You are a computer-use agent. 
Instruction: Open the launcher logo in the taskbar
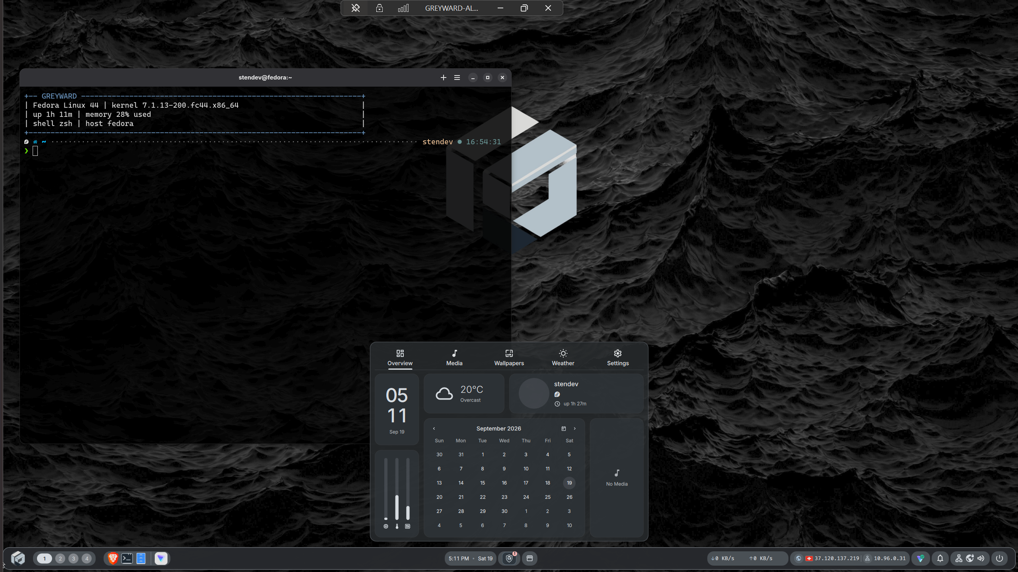[x=18, y=558]
